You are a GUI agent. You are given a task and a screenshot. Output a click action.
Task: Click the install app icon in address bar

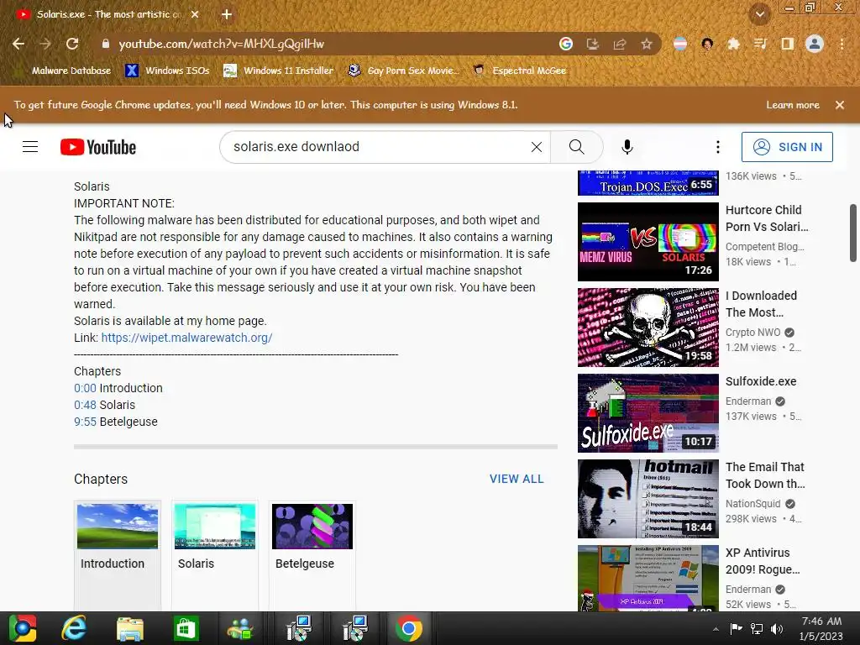[x=593, y=44]
